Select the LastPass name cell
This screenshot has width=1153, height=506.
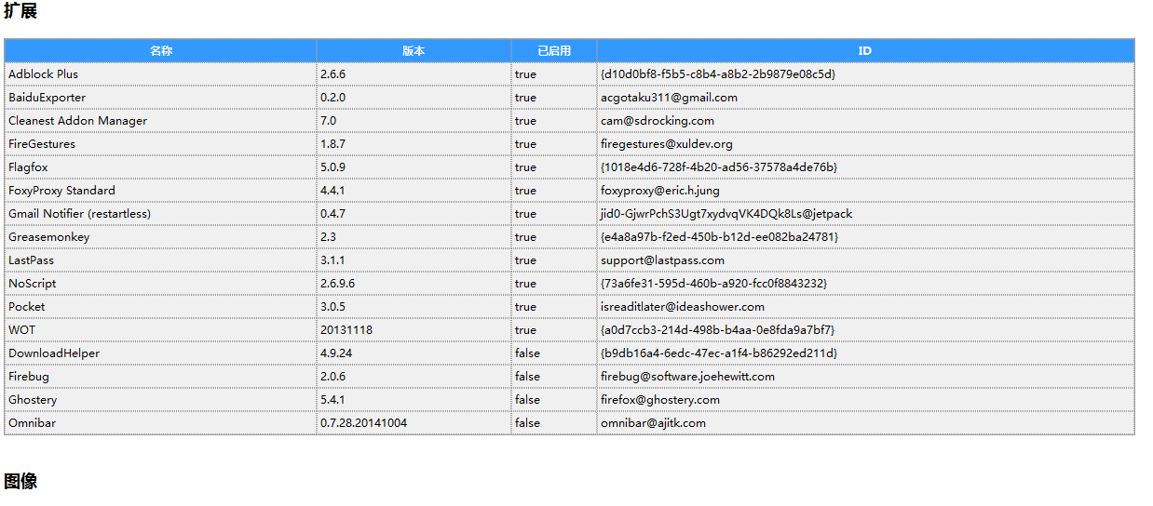tap(160, 260)
